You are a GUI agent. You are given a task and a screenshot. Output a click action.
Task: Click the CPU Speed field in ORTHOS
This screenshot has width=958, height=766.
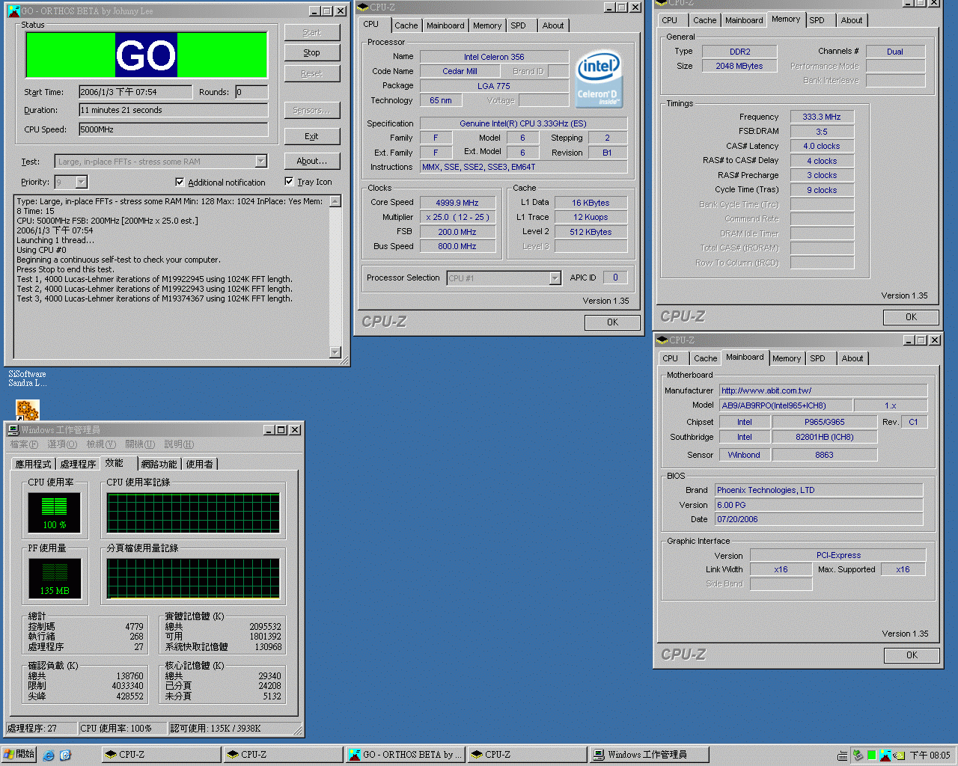pyautogui.click(x=174, y=129)
